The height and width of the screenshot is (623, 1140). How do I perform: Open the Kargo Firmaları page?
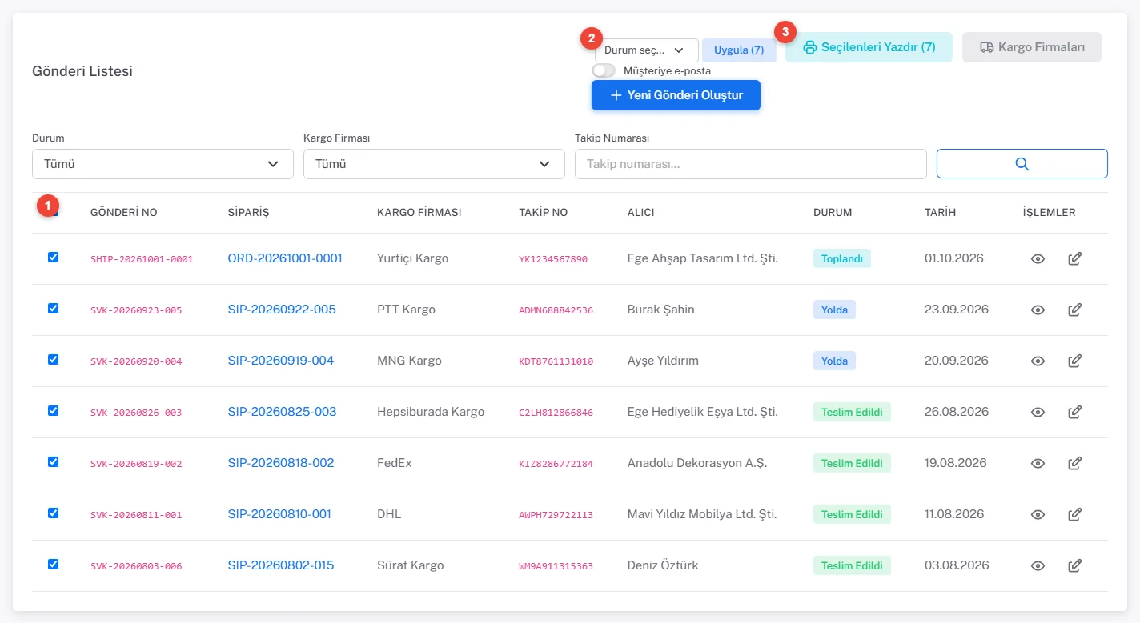pos(1032,47)
